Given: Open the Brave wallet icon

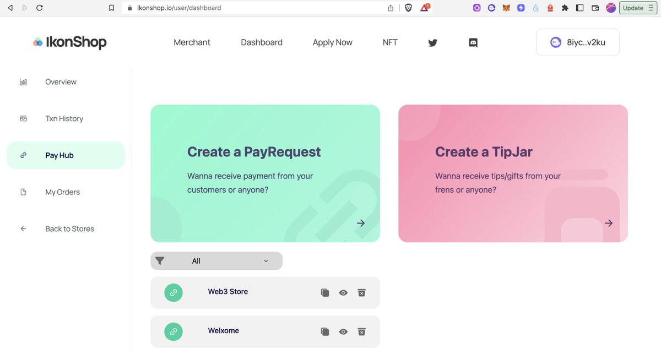Looking at the screenshot, I should 595,8.
